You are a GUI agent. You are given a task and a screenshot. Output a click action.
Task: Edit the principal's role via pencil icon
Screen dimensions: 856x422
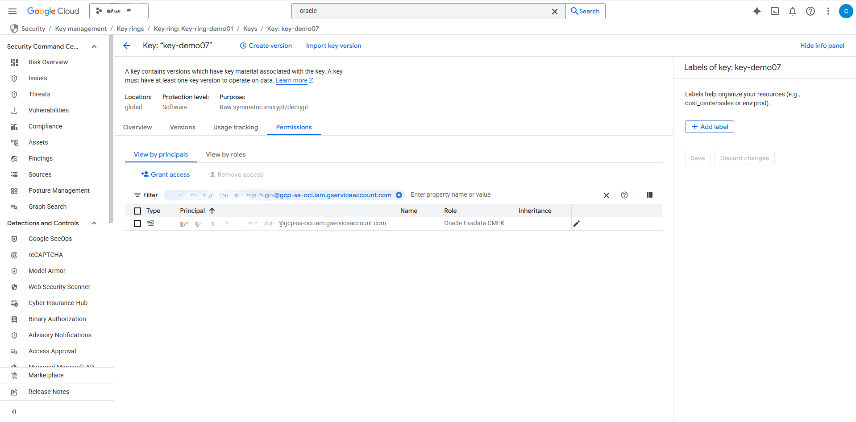[577, 223]
